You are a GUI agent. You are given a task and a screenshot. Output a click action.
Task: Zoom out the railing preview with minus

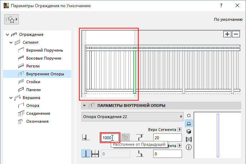point(236,34)
